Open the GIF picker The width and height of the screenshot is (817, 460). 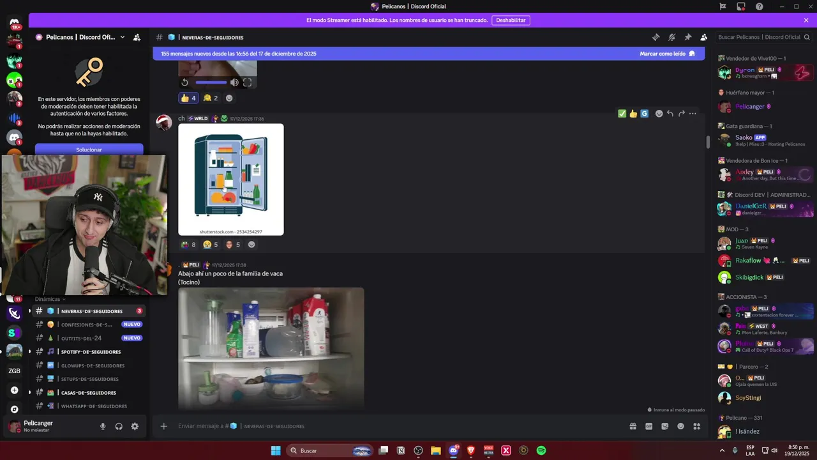click(649, 426)
